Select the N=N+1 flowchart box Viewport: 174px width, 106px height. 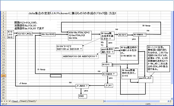(123, 35)
